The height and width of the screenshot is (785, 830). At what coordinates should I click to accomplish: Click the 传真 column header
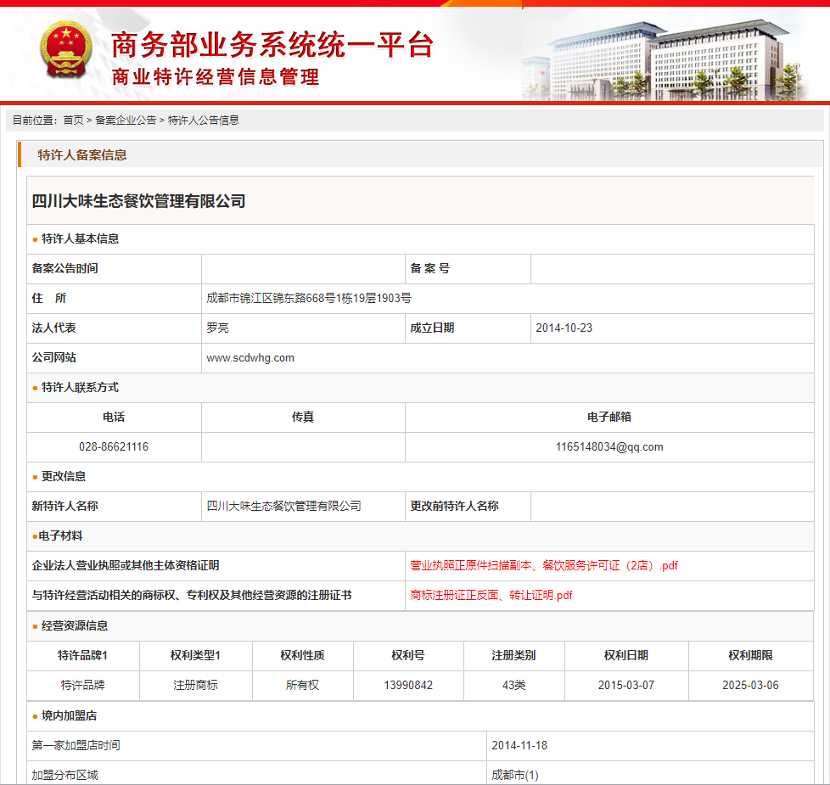303,418
